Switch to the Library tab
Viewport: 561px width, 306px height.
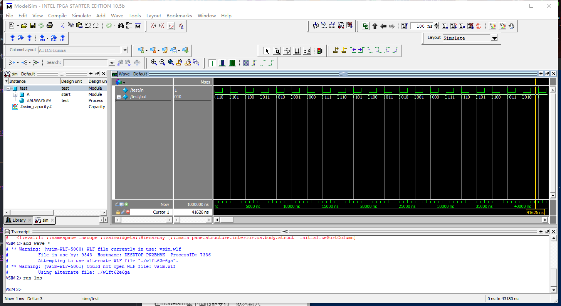18,220
